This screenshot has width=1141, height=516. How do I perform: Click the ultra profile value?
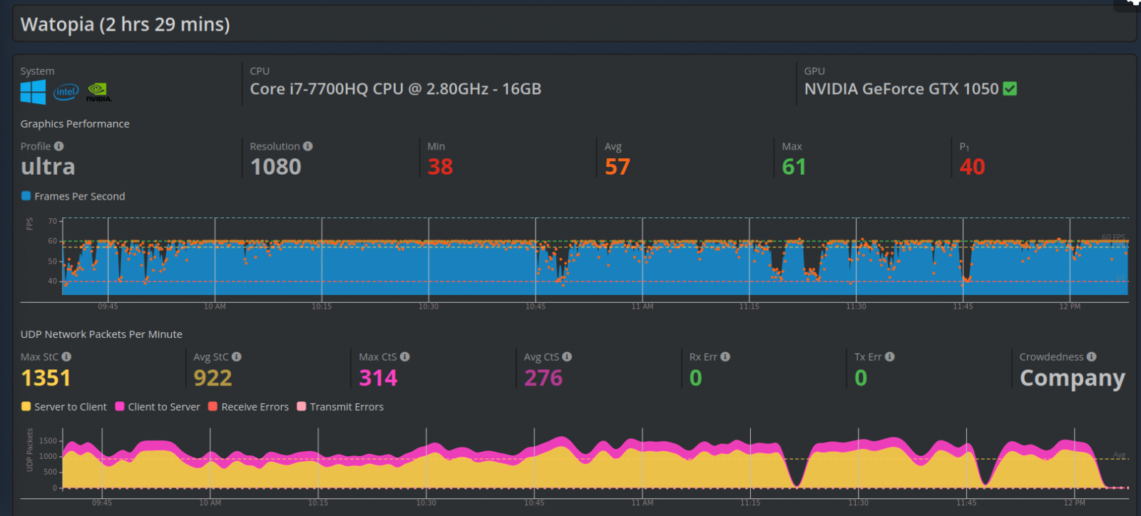(x=48, y=167)
